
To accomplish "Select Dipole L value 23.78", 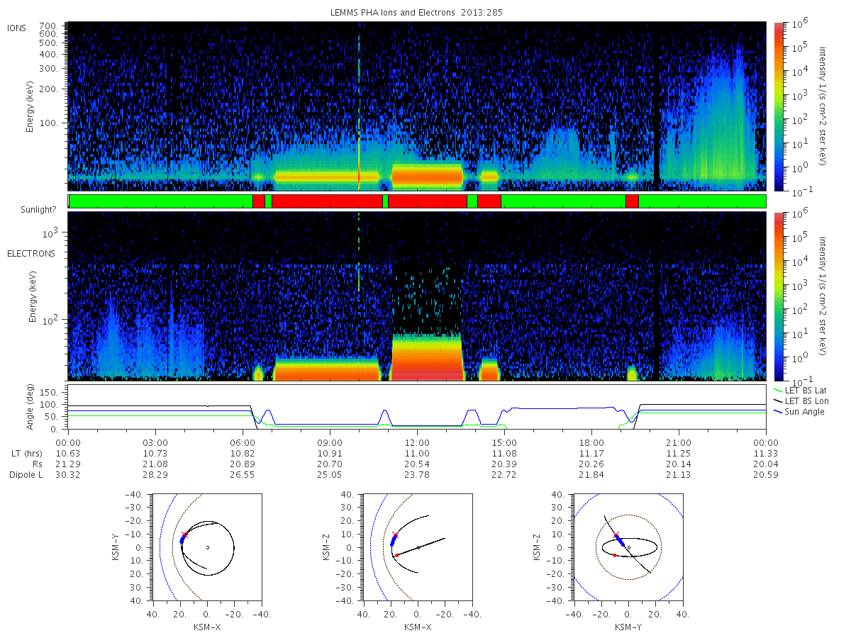I will point(417,475).
